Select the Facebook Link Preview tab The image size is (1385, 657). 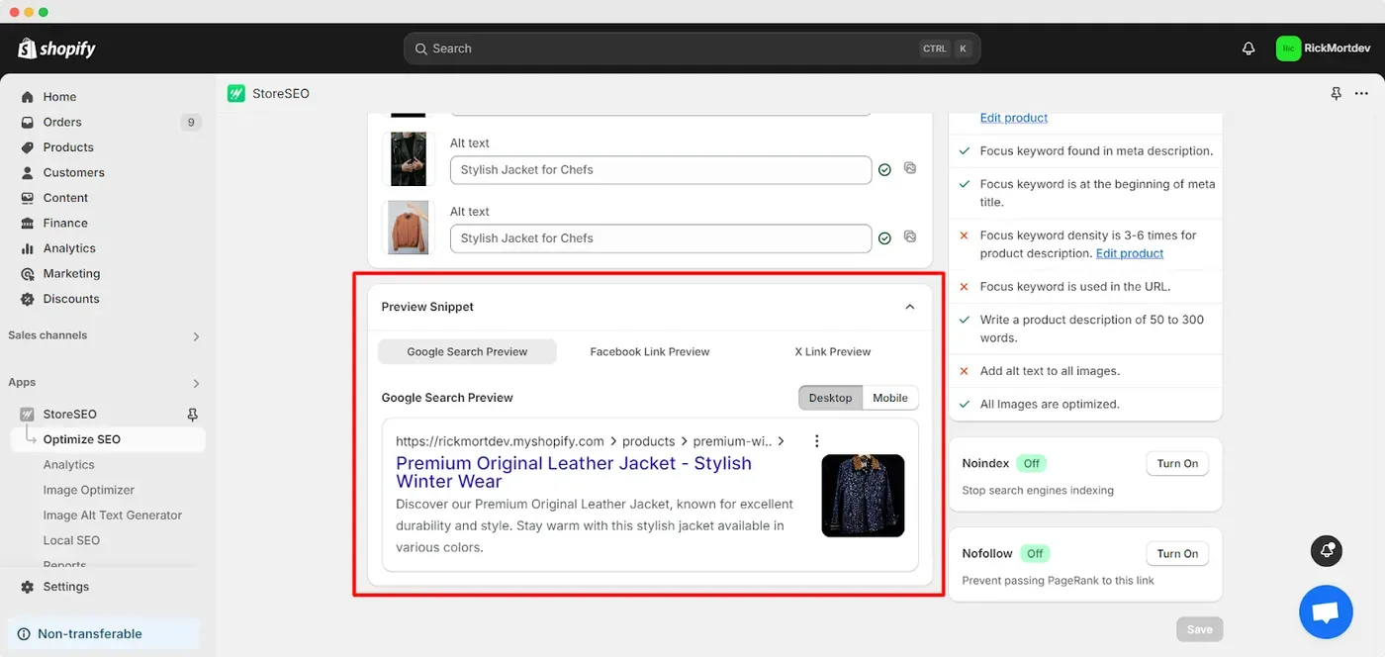coord(650,351)
